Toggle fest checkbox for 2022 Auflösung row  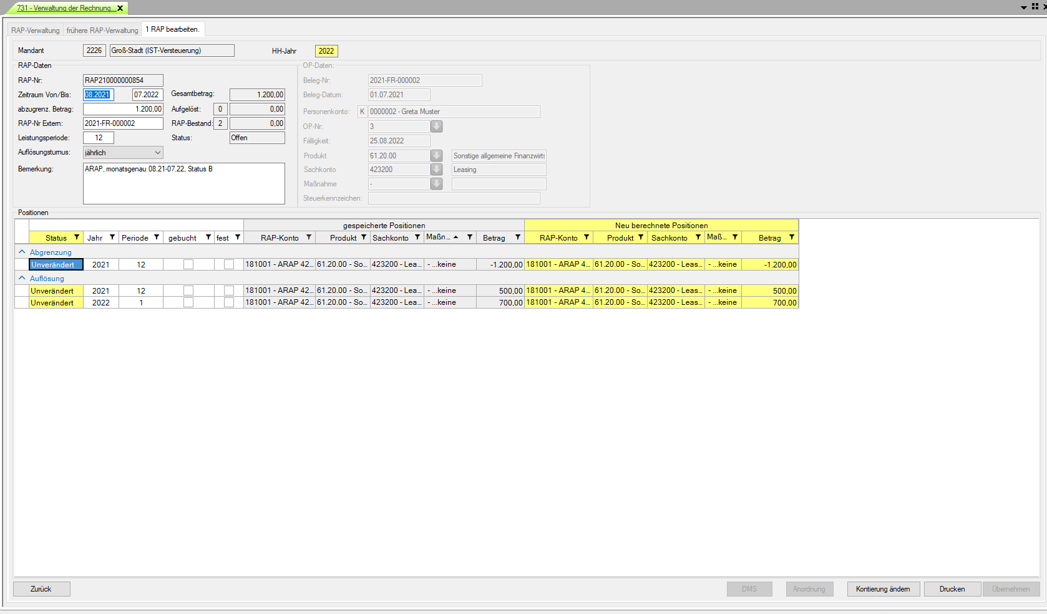pyautogui.click(x=229, y=302)
